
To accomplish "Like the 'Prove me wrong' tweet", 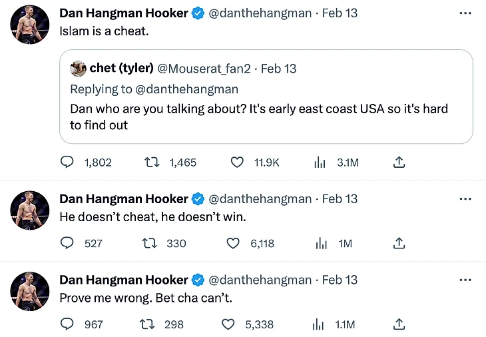I will pos(228,324).
